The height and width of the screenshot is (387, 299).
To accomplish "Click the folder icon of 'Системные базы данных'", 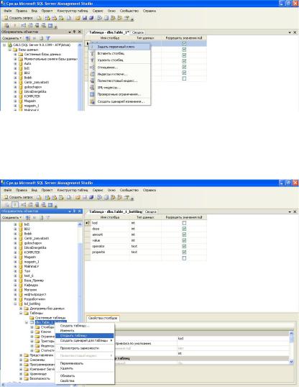I will pos(21,54).
